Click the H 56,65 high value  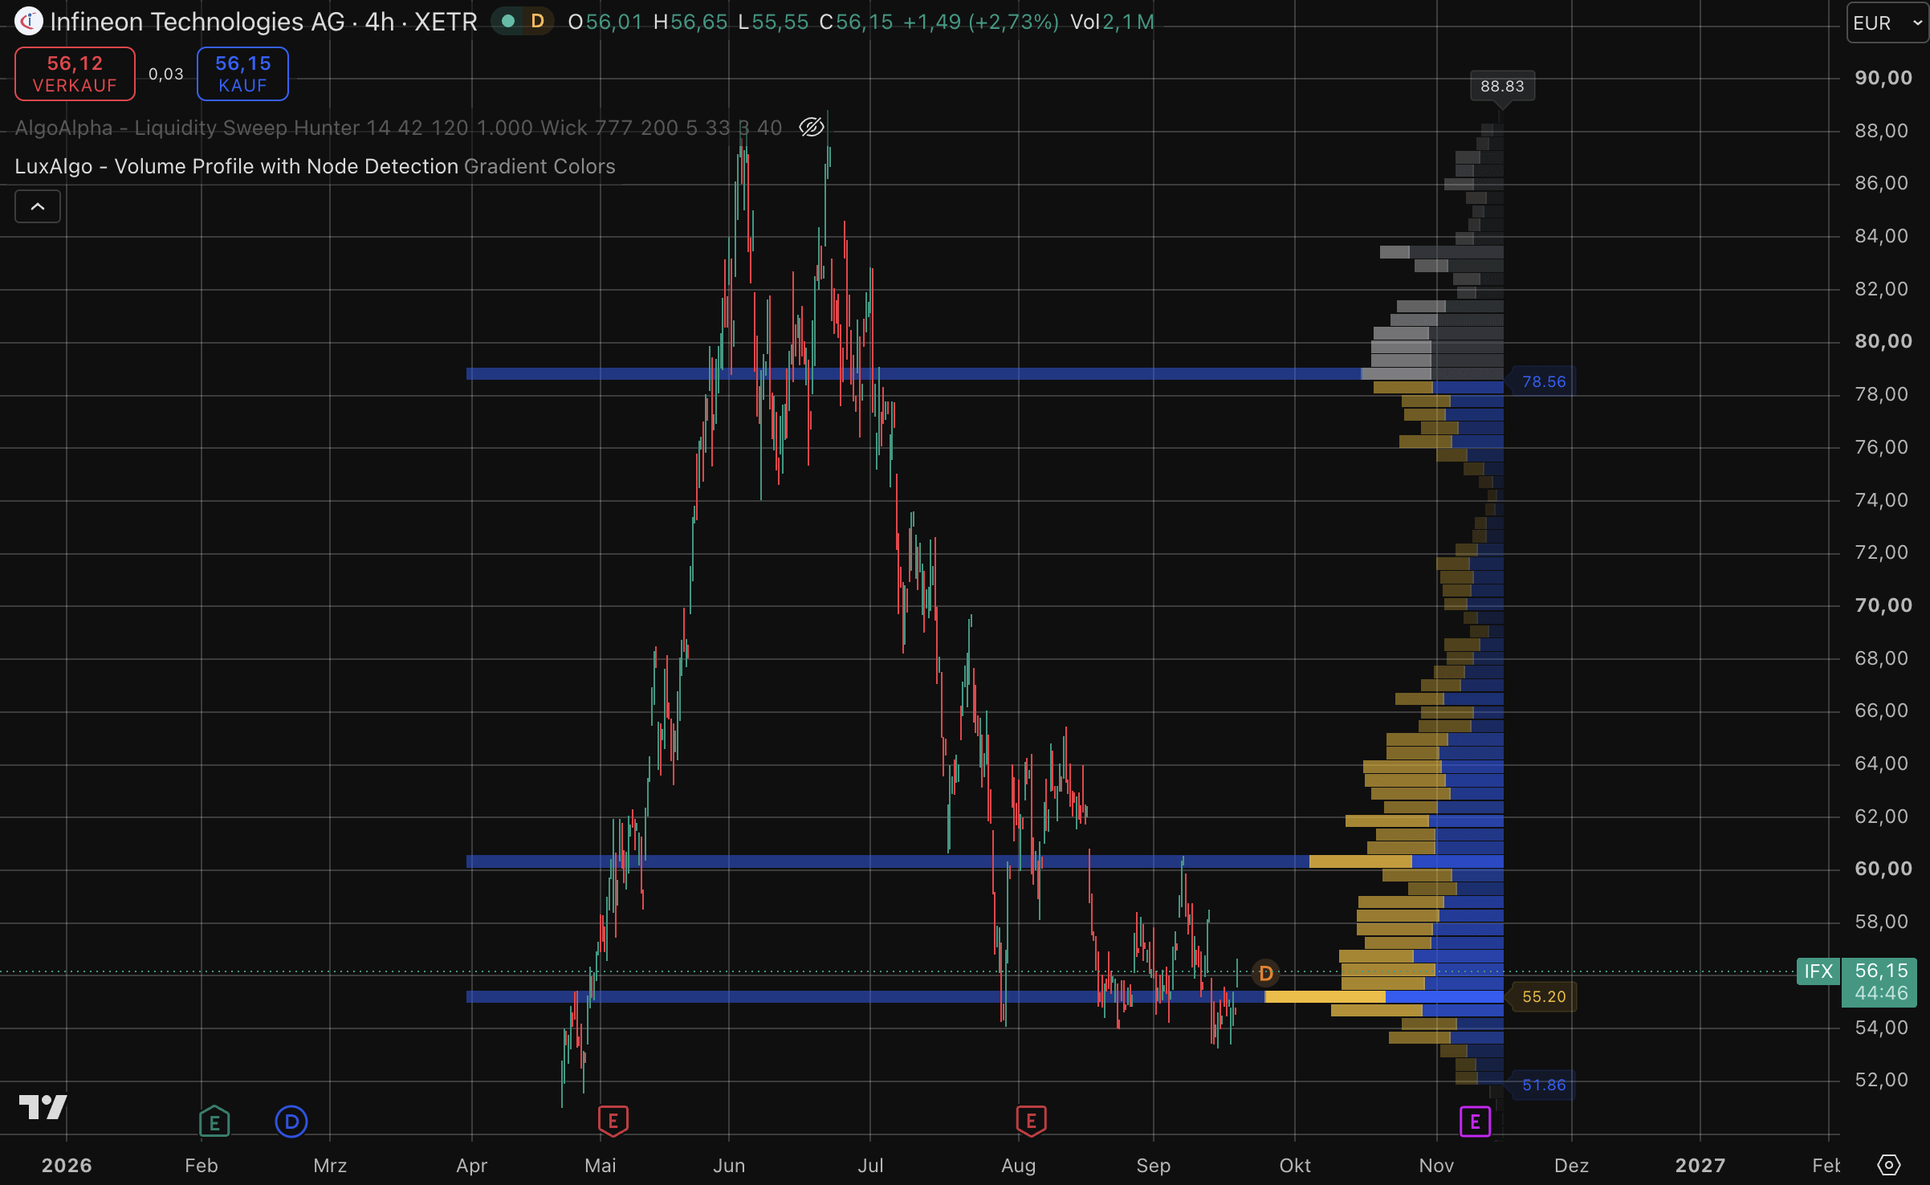[690, 22]
